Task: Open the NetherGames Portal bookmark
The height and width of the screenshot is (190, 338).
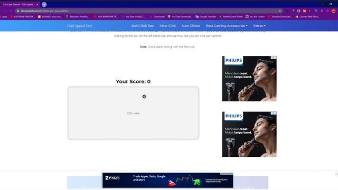Action: [x=231, y=16]
